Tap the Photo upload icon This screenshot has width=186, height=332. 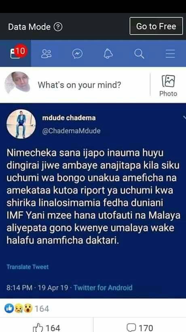tap(168, 81)
